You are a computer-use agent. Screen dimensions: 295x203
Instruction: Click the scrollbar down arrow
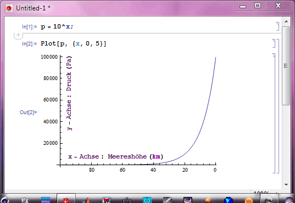coord(286,184)
